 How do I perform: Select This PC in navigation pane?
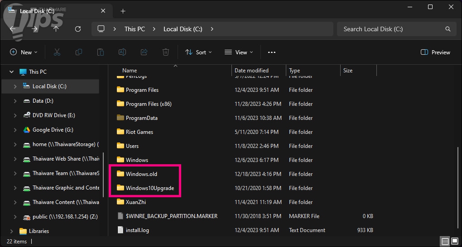tap(38, 71)
